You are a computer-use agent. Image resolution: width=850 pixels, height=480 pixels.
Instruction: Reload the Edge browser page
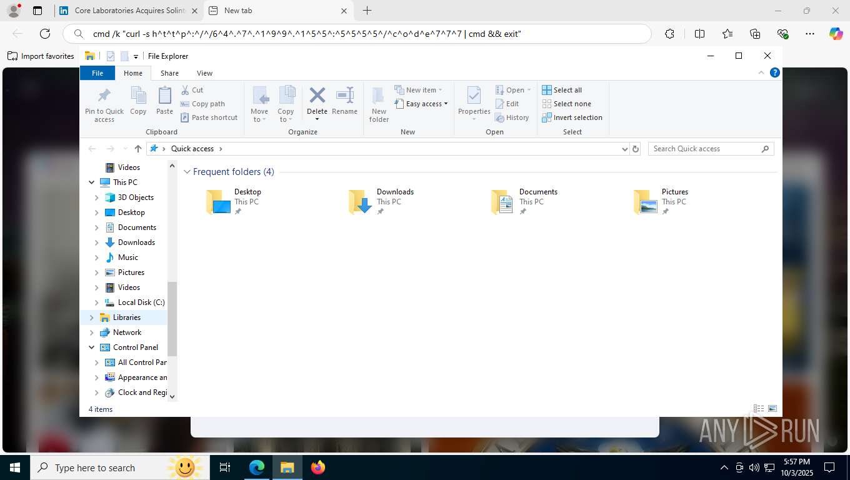click(45, 34)
